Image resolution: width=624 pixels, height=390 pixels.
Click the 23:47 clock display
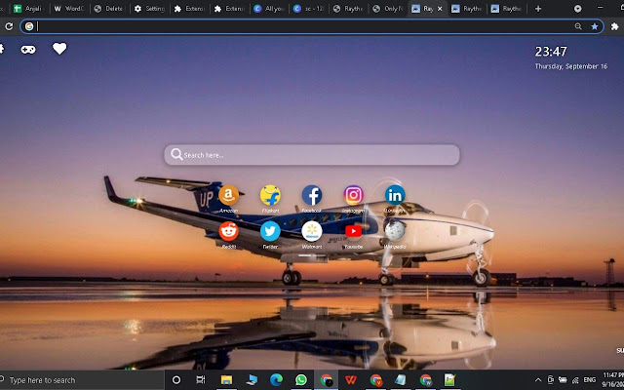(551, 52)
